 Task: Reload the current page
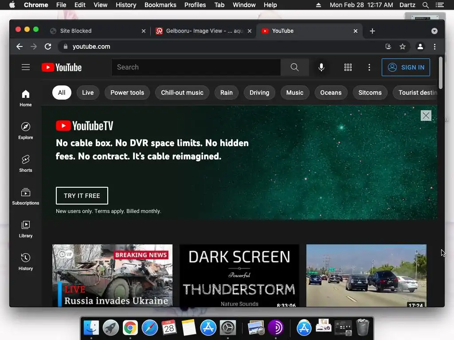coord(48,46)
